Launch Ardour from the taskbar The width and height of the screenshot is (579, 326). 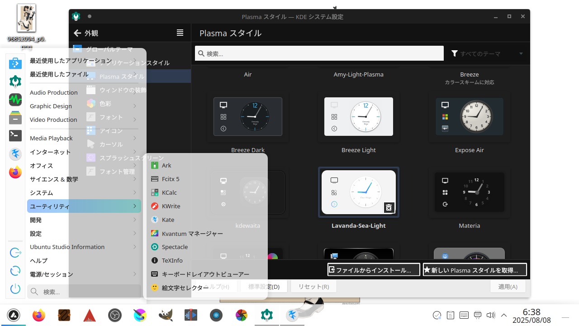pos(90,315)
